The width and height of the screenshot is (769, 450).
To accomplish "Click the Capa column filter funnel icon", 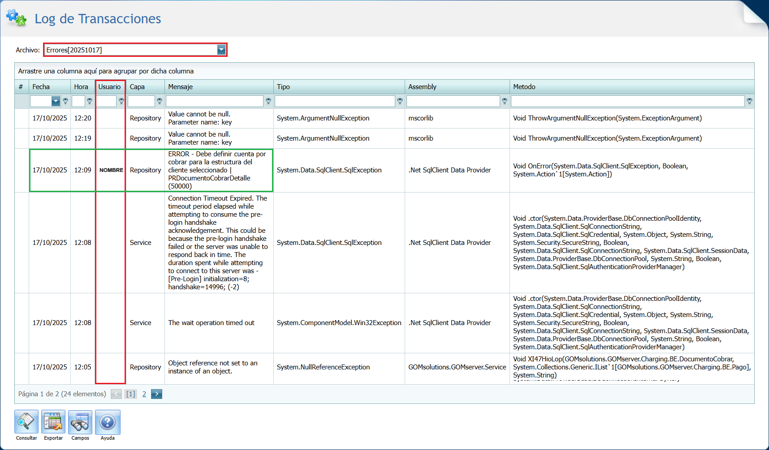I will pos(160,101).
